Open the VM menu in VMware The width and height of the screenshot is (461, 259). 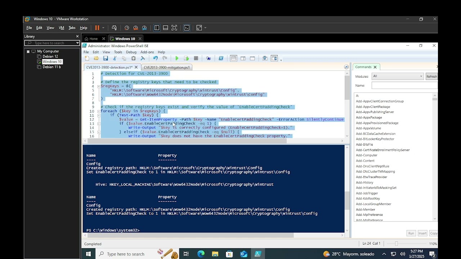pyautogui.click(x=61, y=28)
